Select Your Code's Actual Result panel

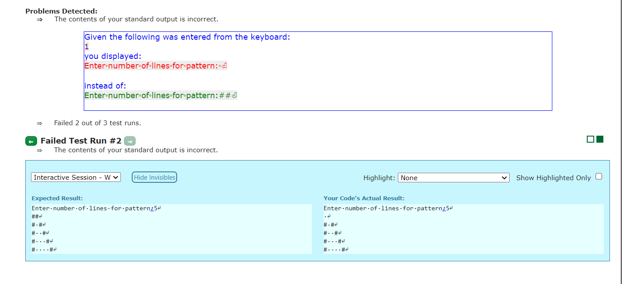point(462,229)
